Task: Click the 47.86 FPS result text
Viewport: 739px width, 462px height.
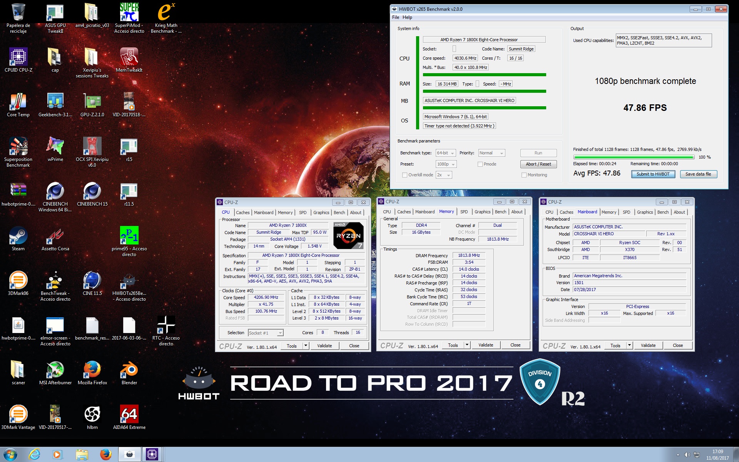Action: tap(645, 108)
